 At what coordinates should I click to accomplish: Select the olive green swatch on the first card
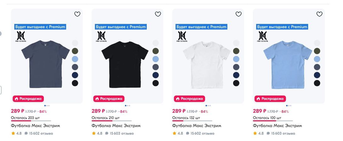coord(75,51)
